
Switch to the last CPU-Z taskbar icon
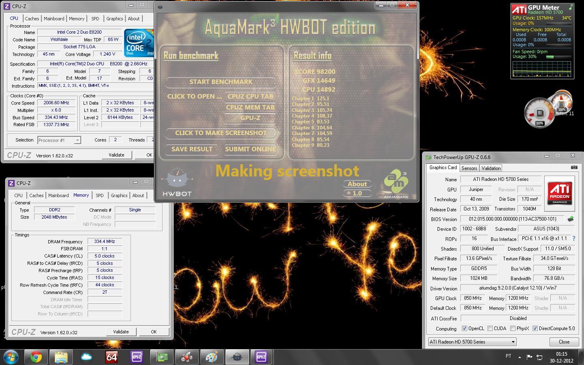pyautogui.click(x=261, y=357)
